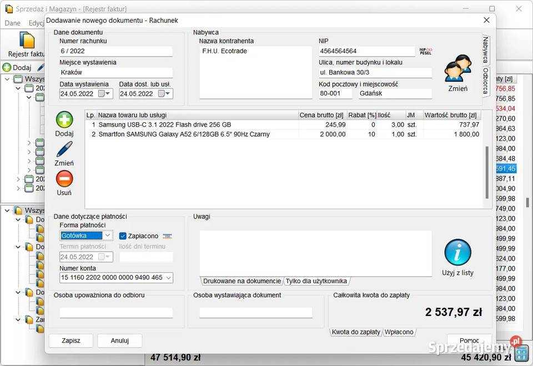The height and width of the screenshot is (366, 533).
Task: Click the payment card icon beside Zapłacono
Action: point(167,236)
